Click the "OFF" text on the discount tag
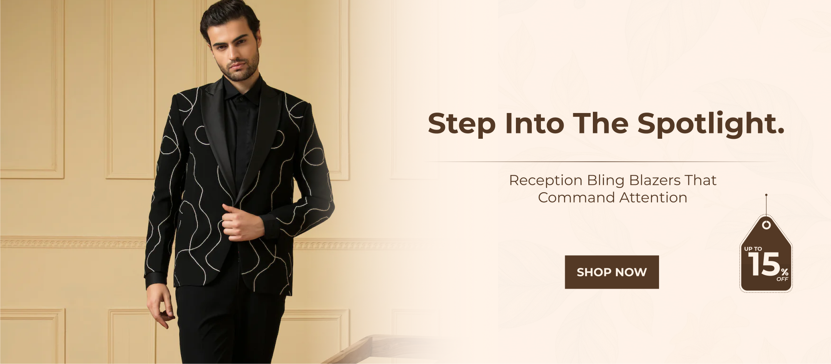 click(x=782, y=279)
